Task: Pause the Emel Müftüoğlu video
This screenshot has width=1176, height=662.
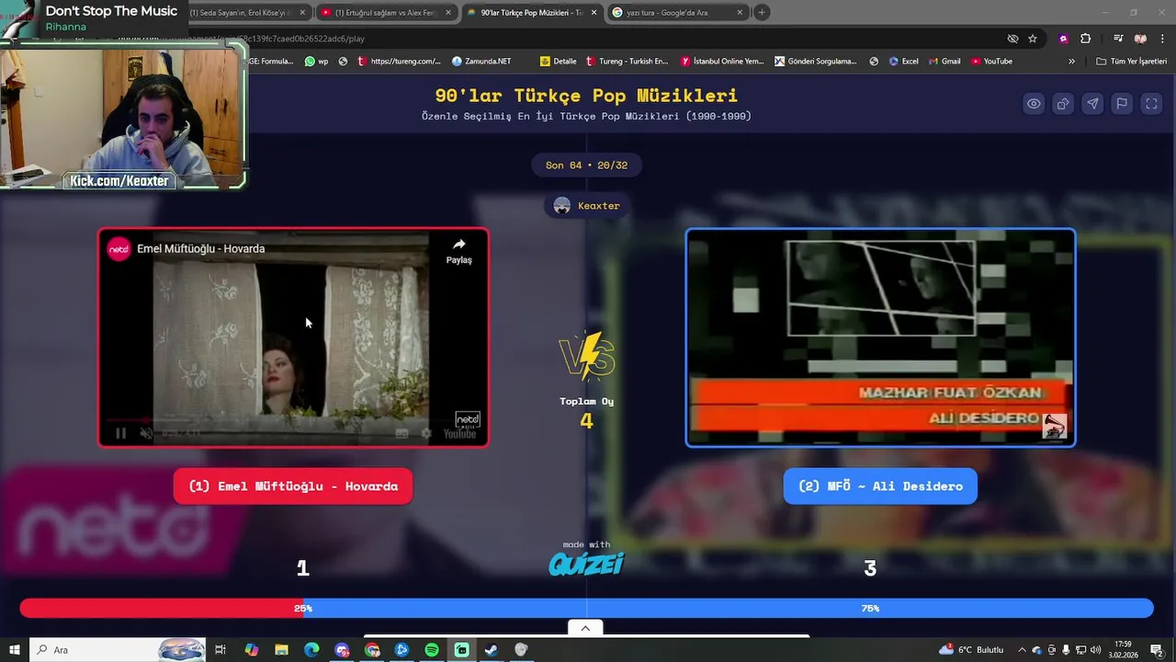Action: pos(120,433)
